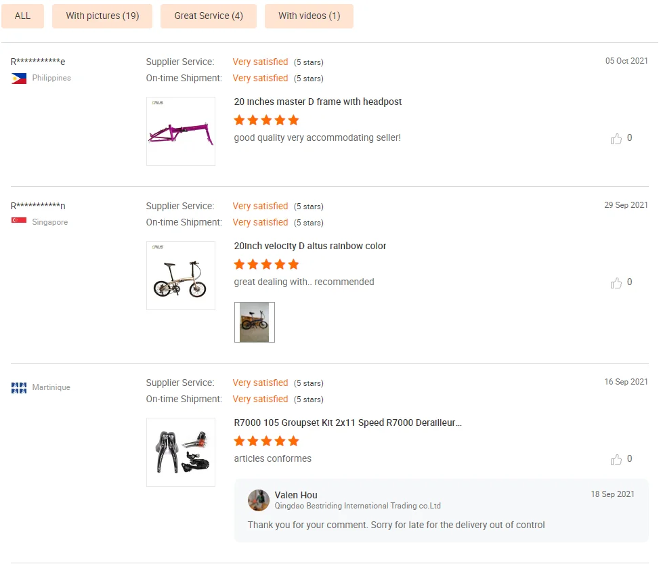Open the R7000 105 Groupset Kit product link
The height and width of the screenshot is (564, 663).
click(348, 422)
